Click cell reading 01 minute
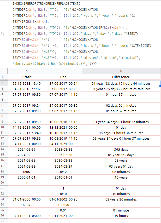 [121, 210]
